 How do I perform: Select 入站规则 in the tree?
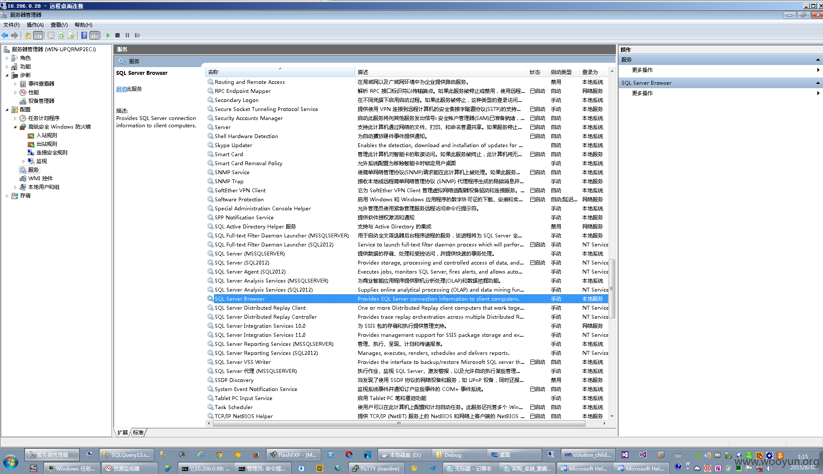pyautogui.click(x=47, y=135)
